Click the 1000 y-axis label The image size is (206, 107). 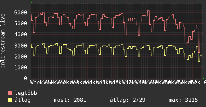tap(21, 68)
